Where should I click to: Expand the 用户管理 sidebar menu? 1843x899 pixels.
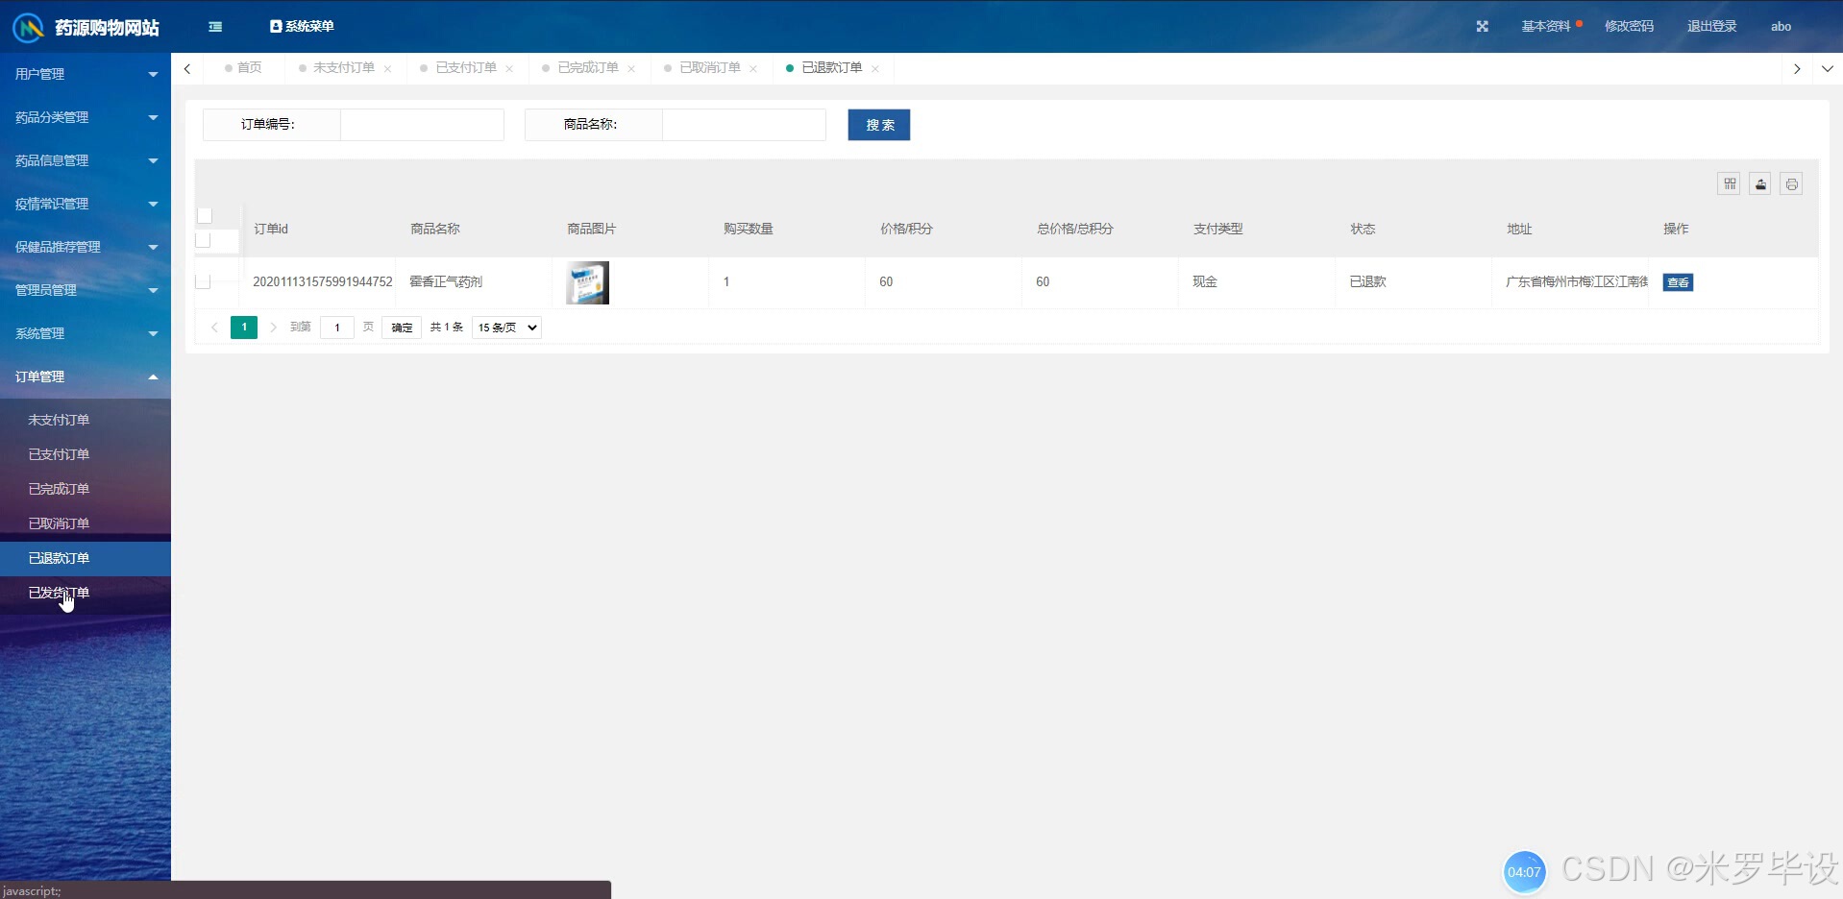click(86, 74)
